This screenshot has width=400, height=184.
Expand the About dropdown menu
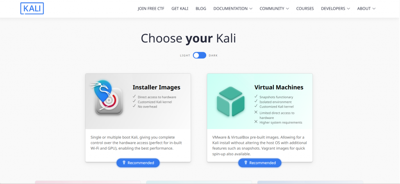366,9
